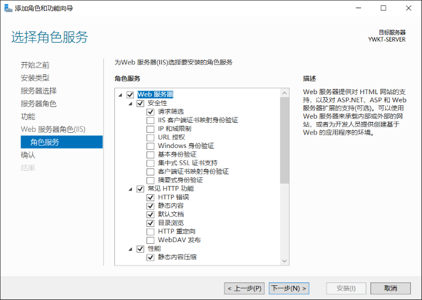Enable Windows 身份验证 checkbox
Screen dimensions: 422x300
pos(151,146)
